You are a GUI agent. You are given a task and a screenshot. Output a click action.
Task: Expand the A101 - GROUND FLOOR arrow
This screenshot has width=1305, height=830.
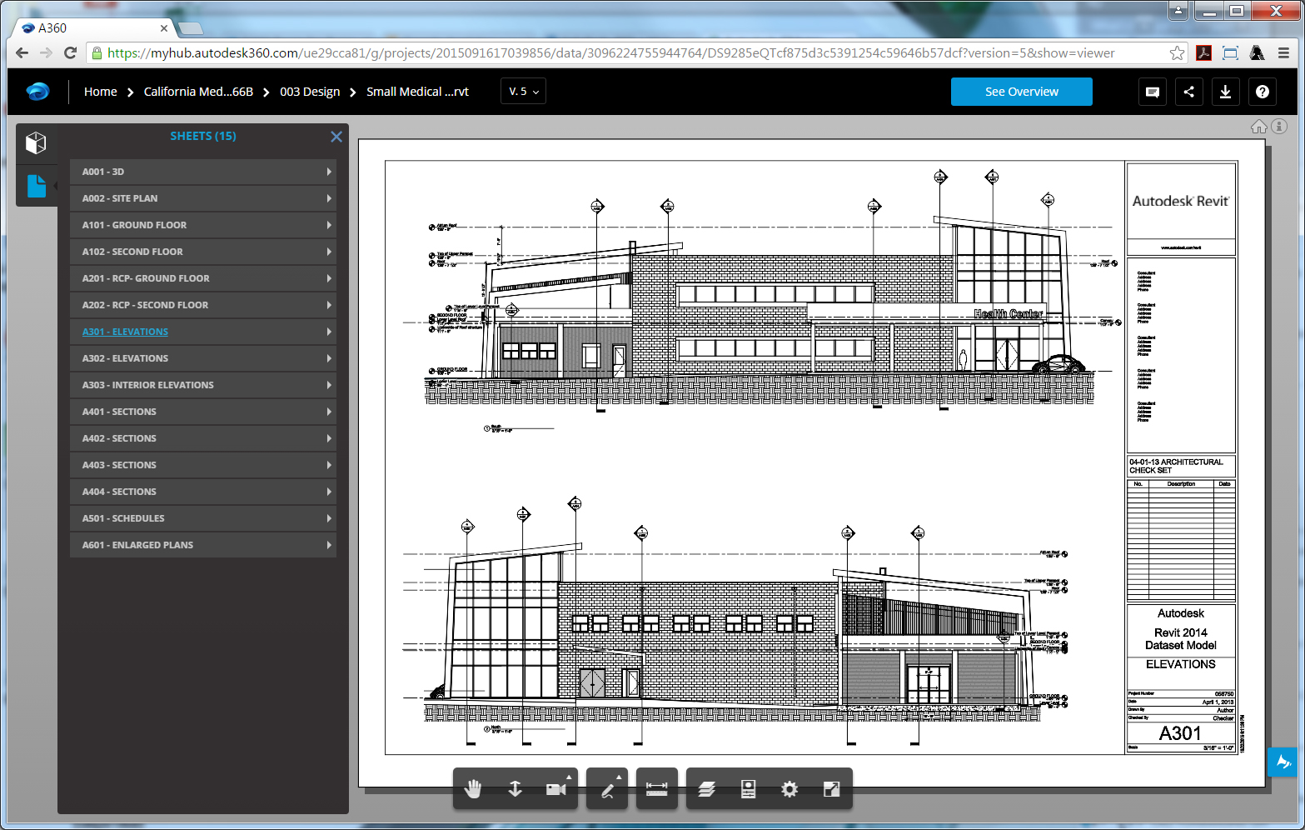click(329, 225)
